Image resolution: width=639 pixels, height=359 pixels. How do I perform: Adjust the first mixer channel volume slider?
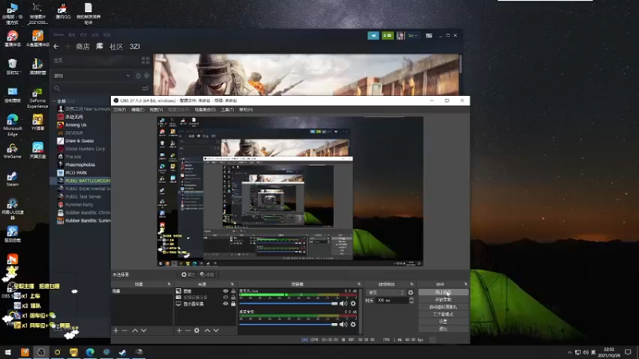(x=288, y=304)
